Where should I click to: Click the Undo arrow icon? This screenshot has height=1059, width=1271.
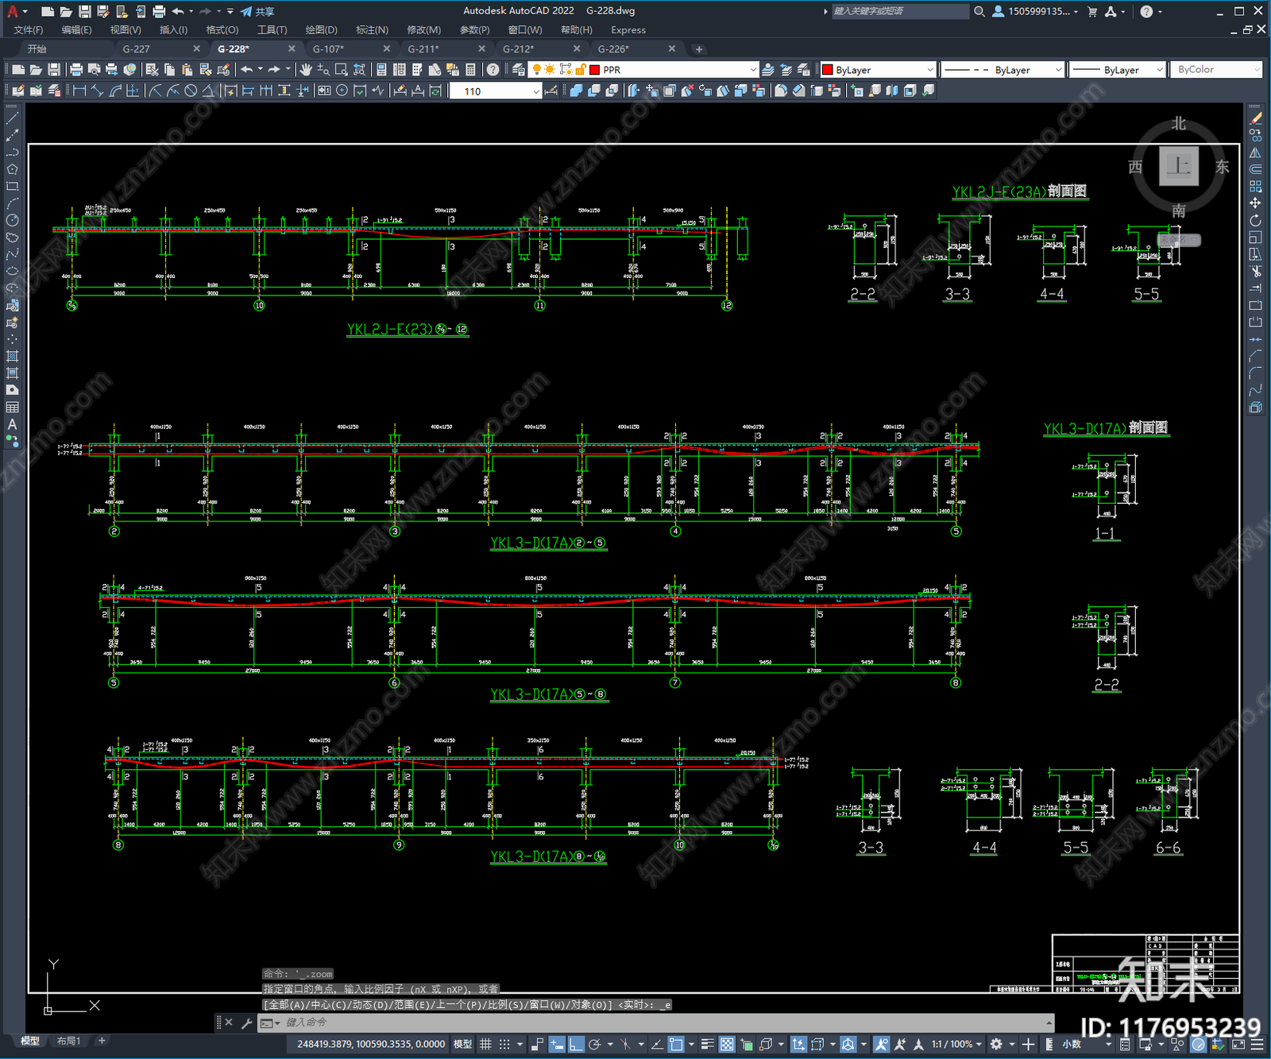click(247, 70)
